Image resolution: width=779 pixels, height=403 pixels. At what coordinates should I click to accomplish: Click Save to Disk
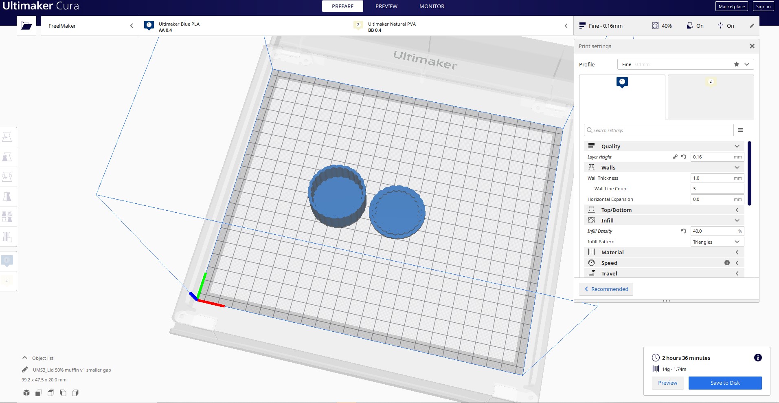click(725, 383)
